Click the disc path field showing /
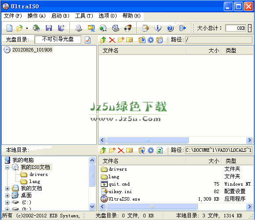The width and height of the screenshot is (255, 220). 219,40
